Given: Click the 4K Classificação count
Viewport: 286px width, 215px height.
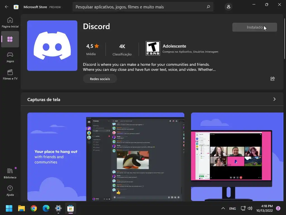Looking at the screenshot, I should (x=122, y=50).
